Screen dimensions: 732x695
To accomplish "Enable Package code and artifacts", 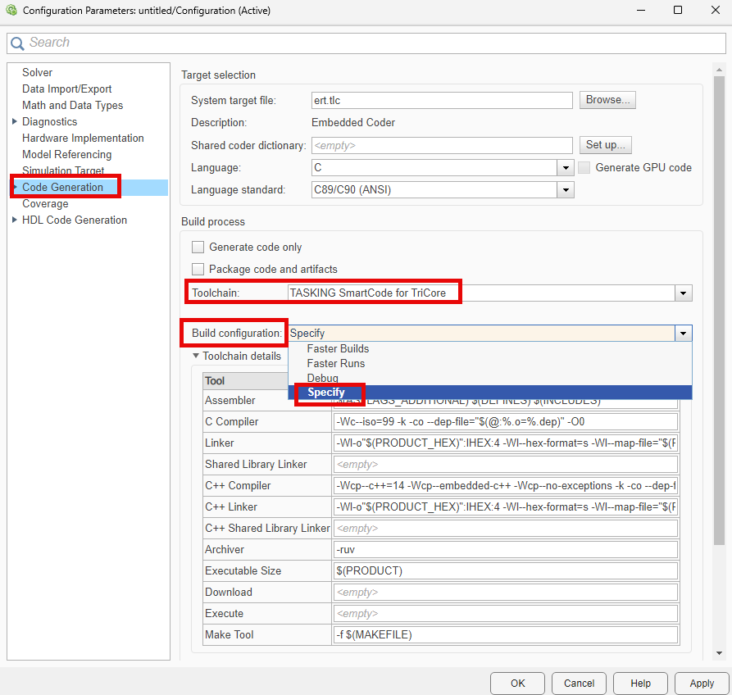I will click(x=198, y=268).
